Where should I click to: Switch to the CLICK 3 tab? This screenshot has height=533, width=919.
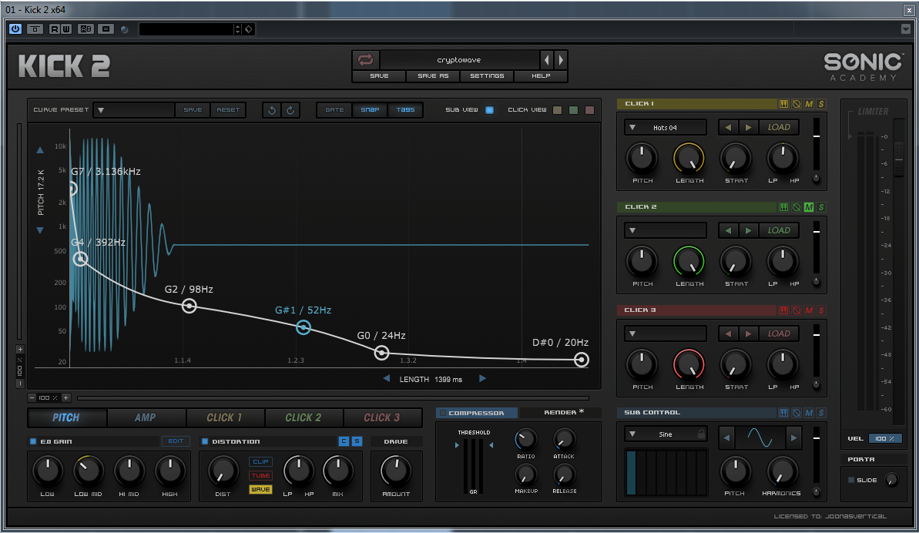coord(382,417)
